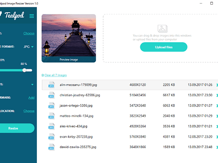Click JPG file icon for christian-joudrey-63586.jpg

51,95
